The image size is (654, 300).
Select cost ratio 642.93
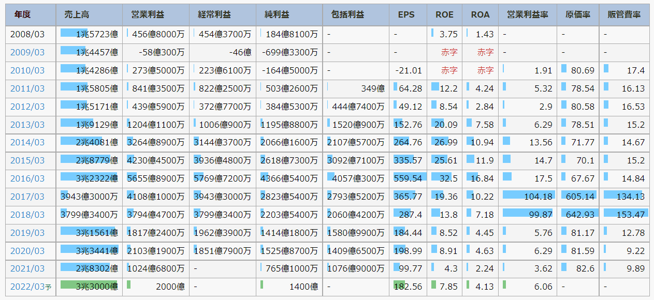pos(580,215)
